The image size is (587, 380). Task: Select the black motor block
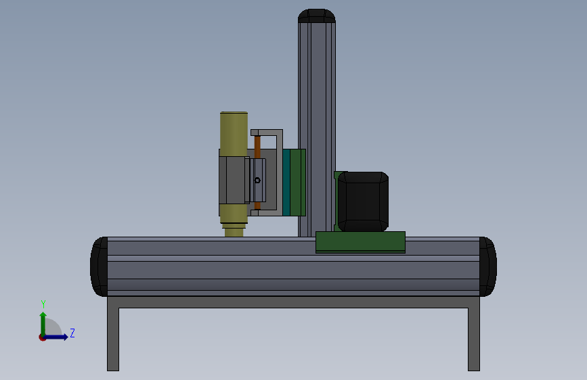(x=363, y=201)
